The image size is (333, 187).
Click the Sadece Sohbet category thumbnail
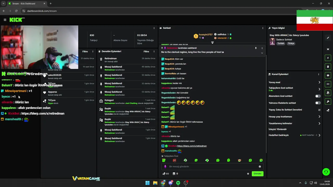click(272, 42)
